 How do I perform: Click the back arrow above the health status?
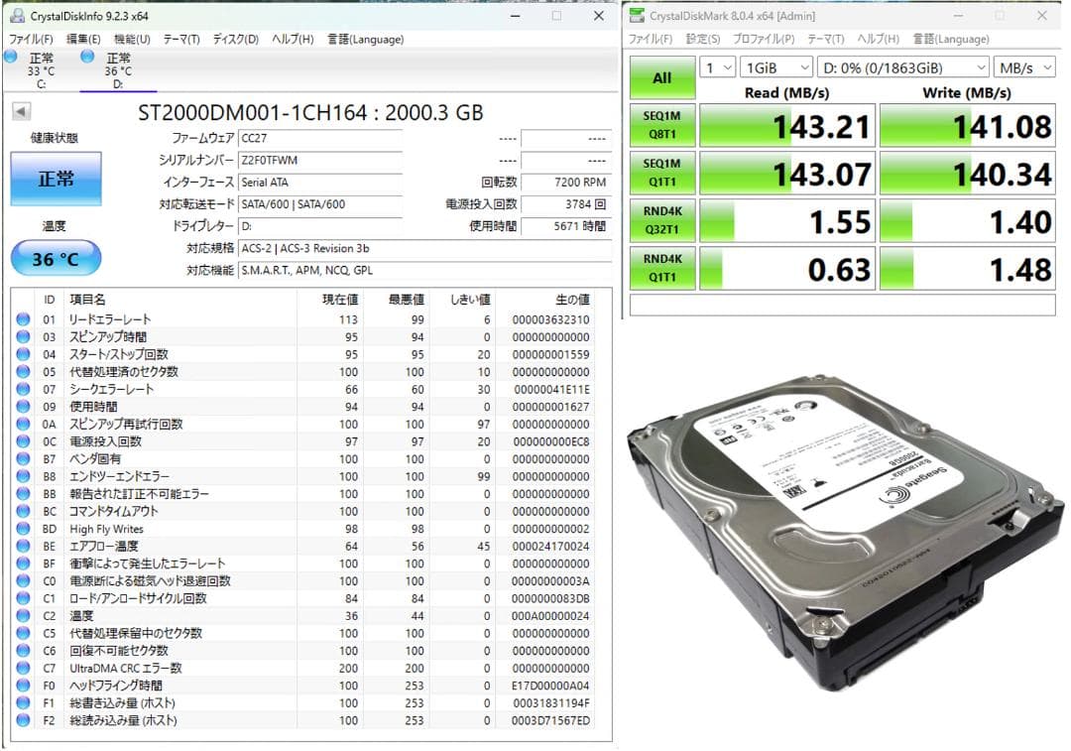(x=22, y=111)
